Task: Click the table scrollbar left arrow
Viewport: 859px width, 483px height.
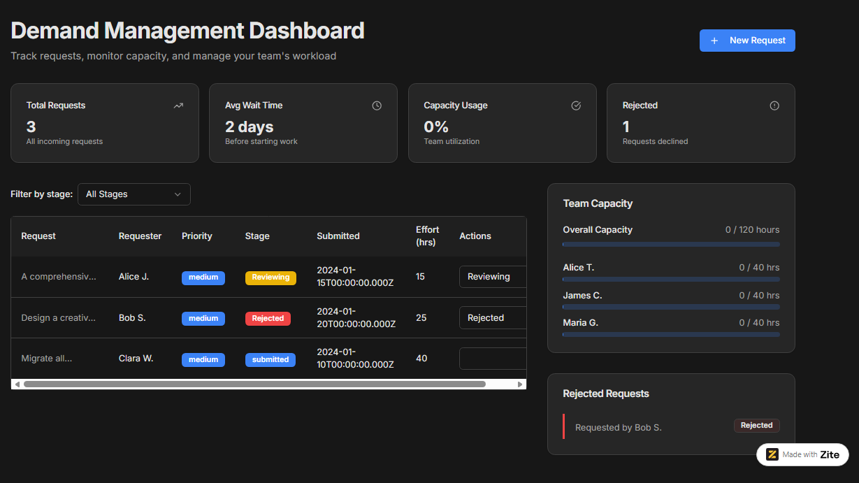Action: click(x=17, y=384)
